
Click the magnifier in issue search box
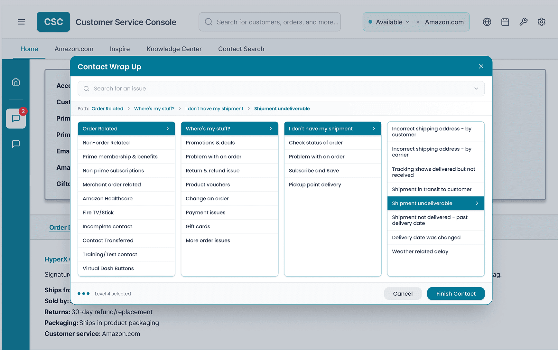pyautogui.click(x=86, y=89)
